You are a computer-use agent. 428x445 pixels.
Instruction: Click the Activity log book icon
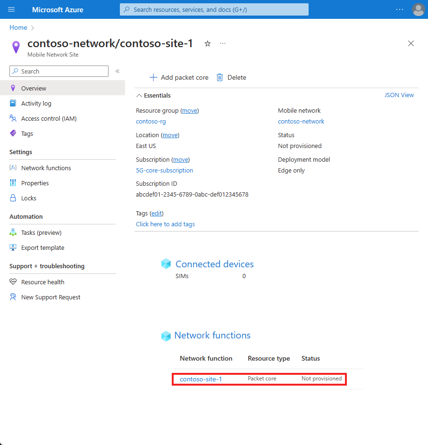coord(13,103)
